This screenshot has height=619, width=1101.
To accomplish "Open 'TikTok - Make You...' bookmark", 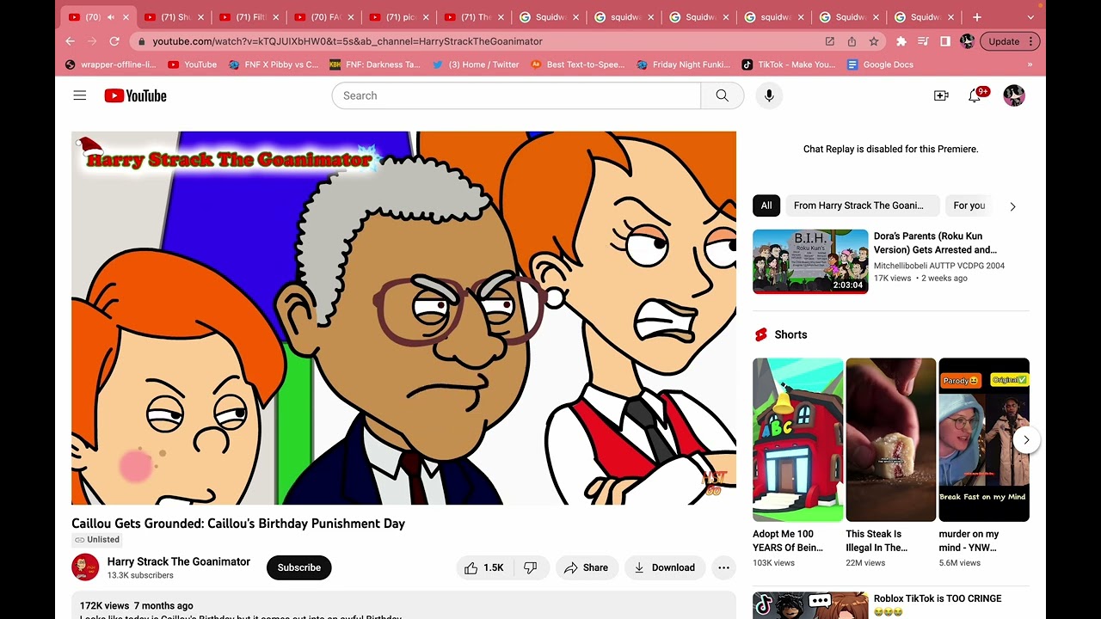I will [789, 64].
